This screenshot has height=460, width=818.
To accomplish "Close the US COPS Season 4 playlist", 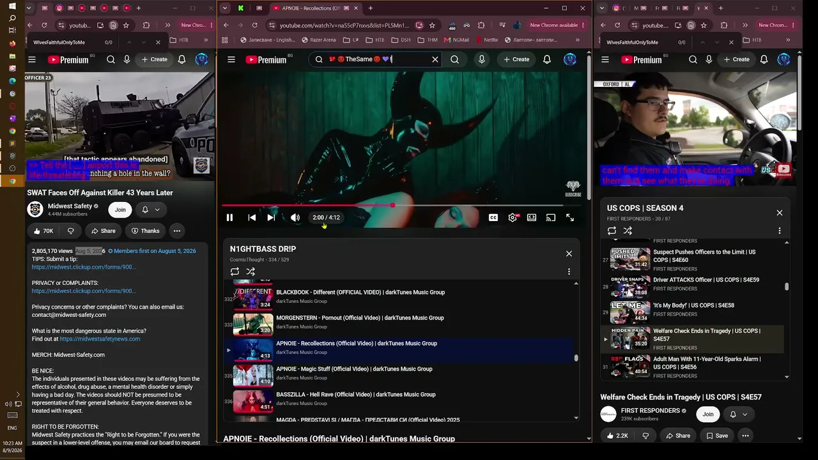I will (779, 213).
